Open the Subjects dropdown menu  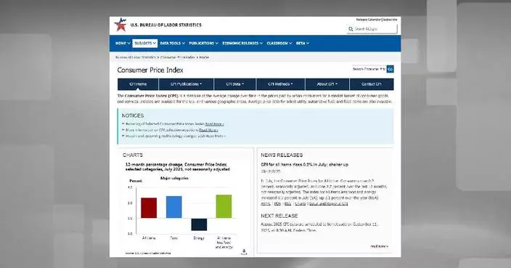point(145,43)
